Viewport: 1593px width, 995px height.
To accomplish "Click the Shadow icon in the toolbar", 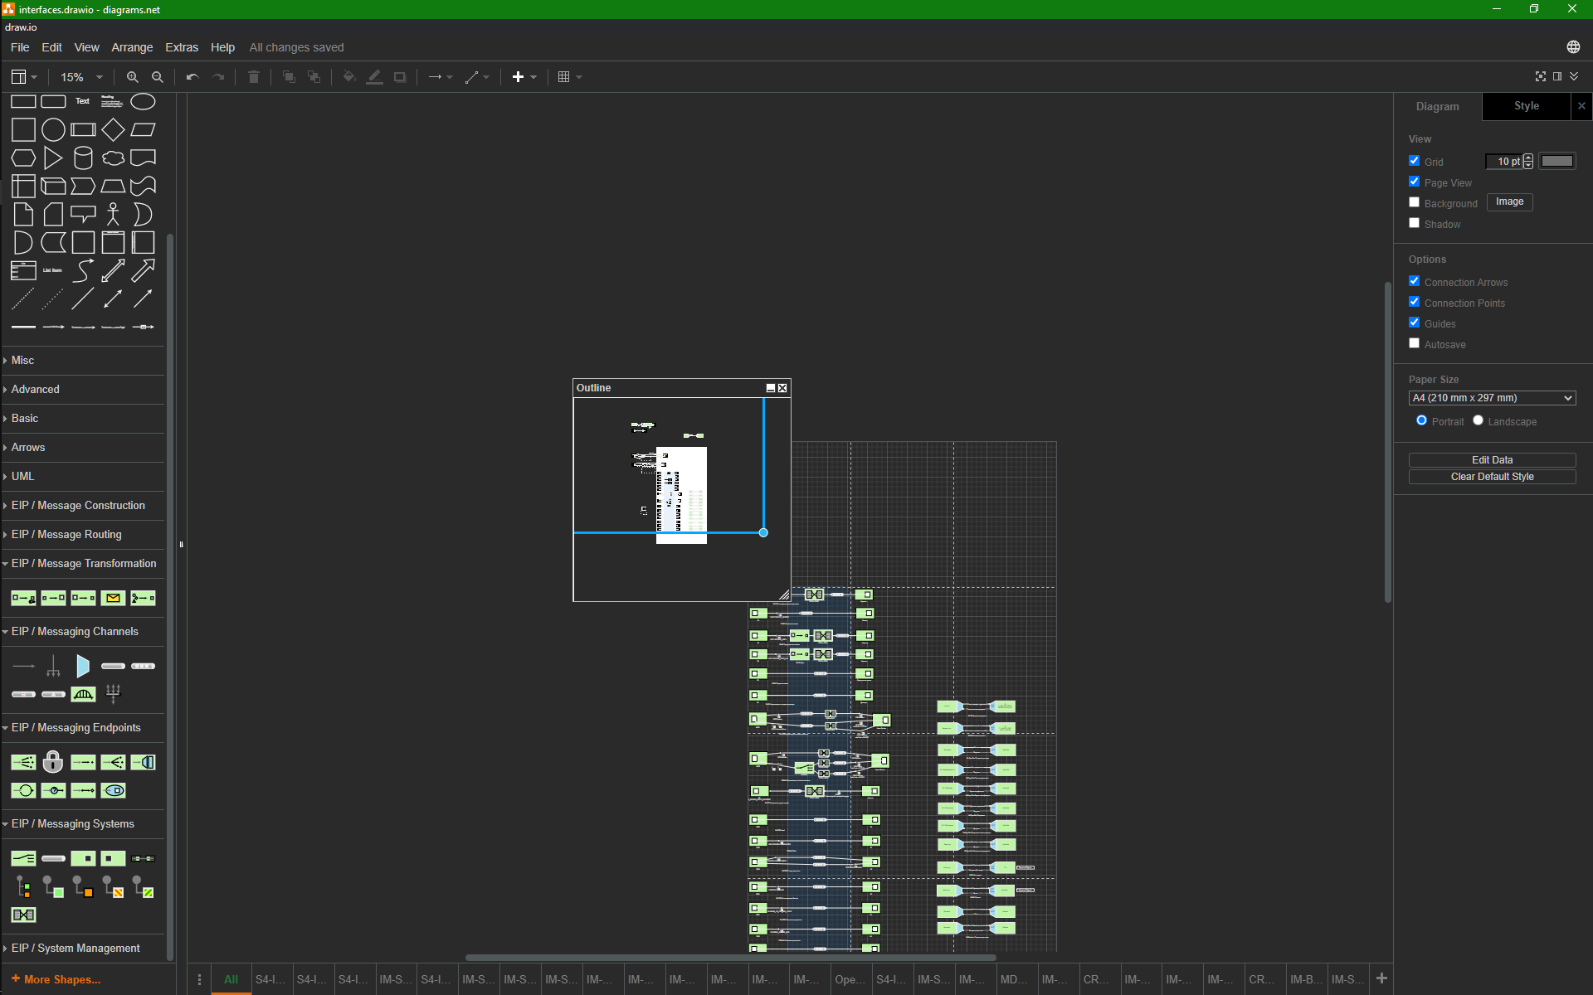I will click(401, 77).
